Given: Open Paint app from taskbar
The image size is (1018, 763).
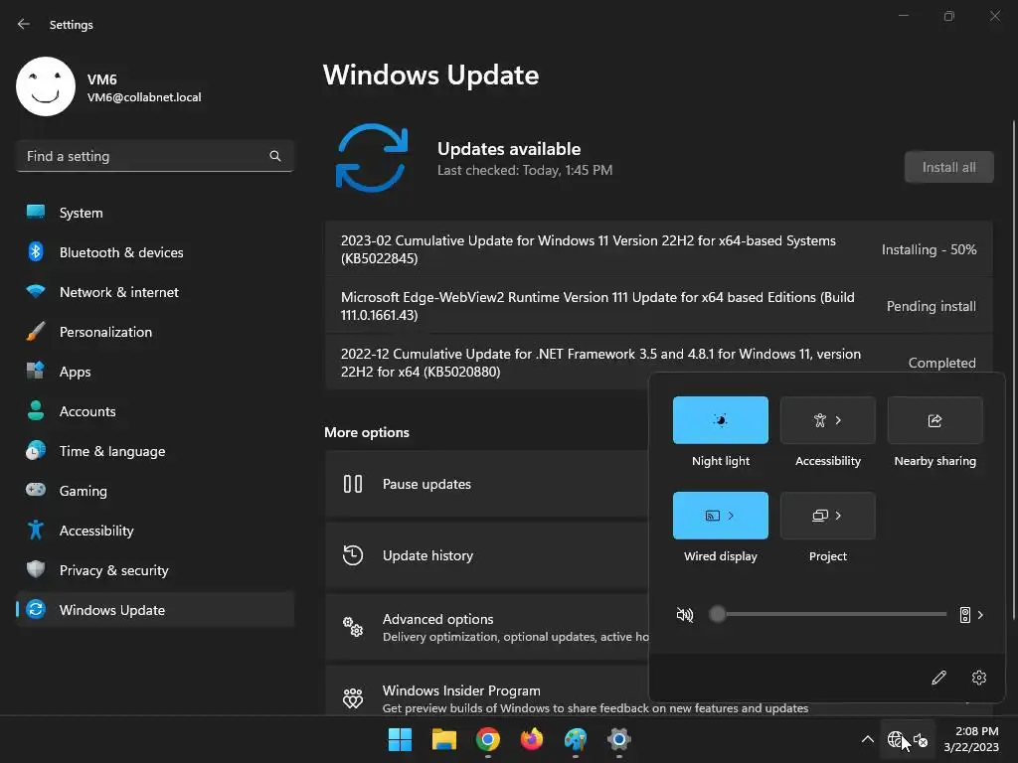Looking at the screenshot, I should pyautogui.click(x=576, y=739).
